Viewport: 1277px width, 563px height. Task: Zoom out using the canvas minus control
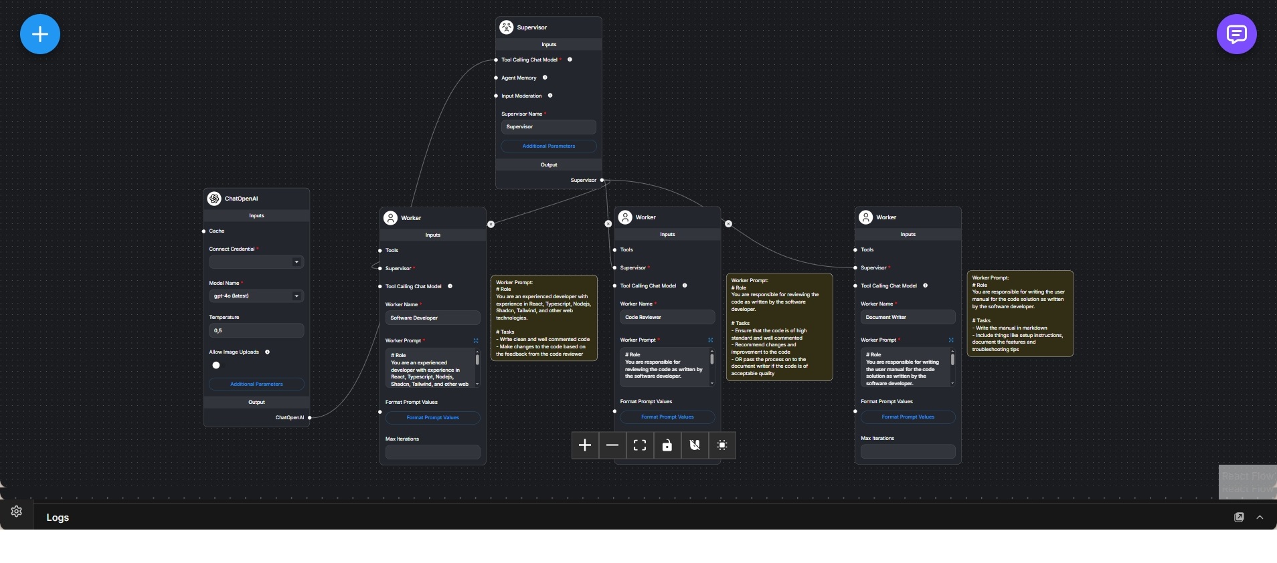[x=612, y=445]
